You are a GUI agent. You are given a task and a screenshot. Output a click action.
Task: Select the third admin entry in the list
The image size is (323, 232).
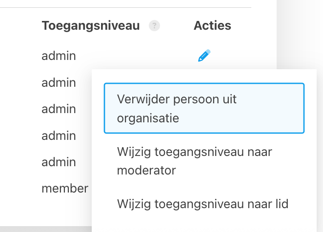pos(59,109)
